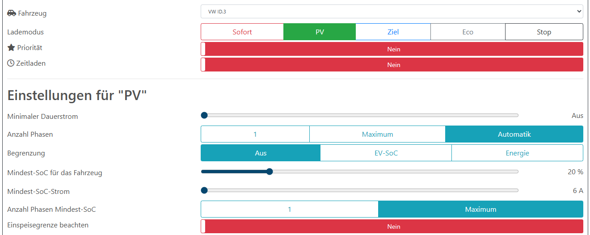
Task: Set Anzahl Phasen to Maximum
Action: 378,134
